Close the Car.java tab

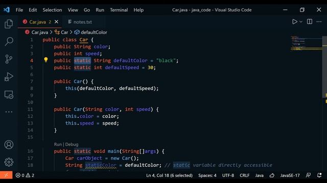tap(56, 21)
